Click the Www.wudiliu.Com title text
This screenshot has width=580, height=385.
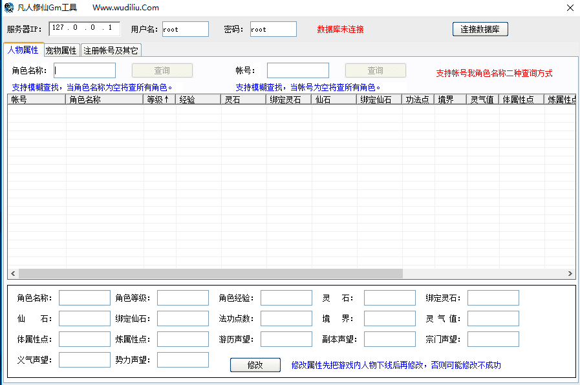[x=126, y=7]
